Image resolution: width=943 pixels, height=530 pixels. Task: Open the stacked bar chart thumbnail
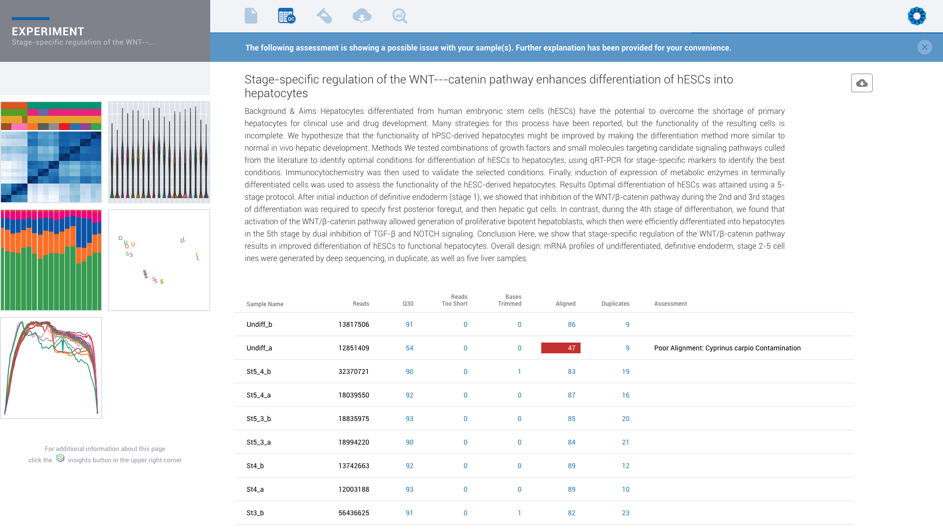[51, 260]
